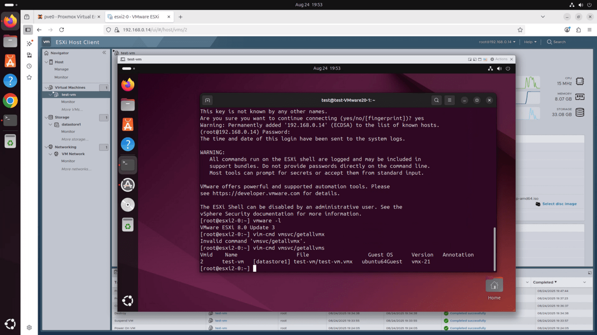Open Trash in the host Ubuntu dock
Screen dimensions: 597x335
point(10,141)
